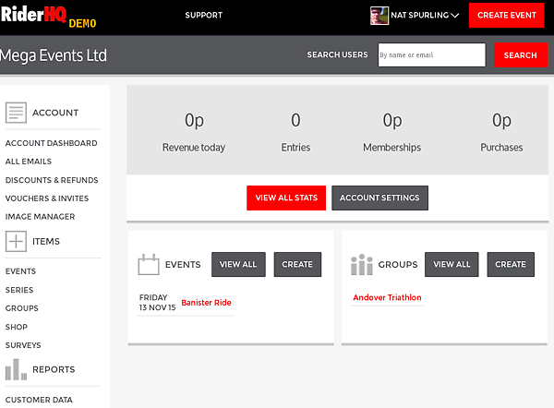
Task: Open the Support page
Action: tap(204, 15)
